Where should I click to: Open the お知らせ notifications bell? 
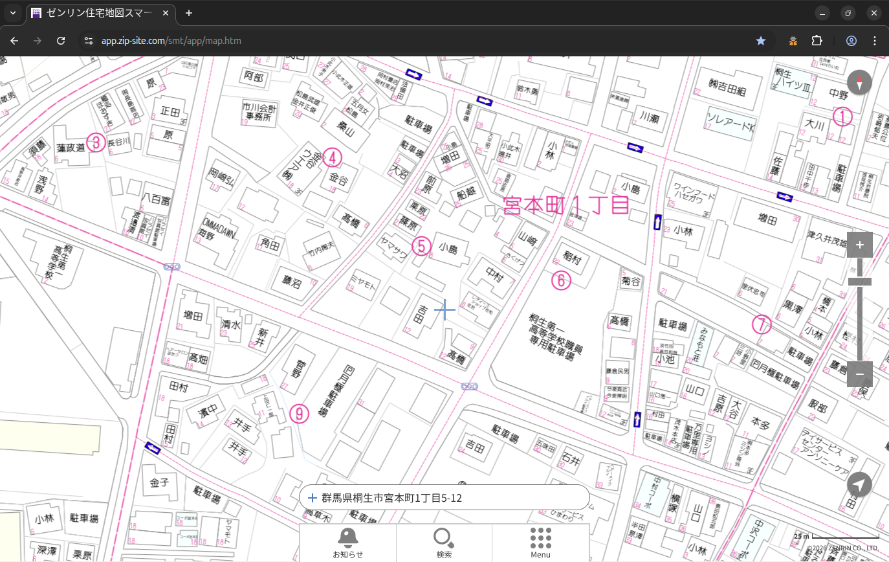point(347,543)
